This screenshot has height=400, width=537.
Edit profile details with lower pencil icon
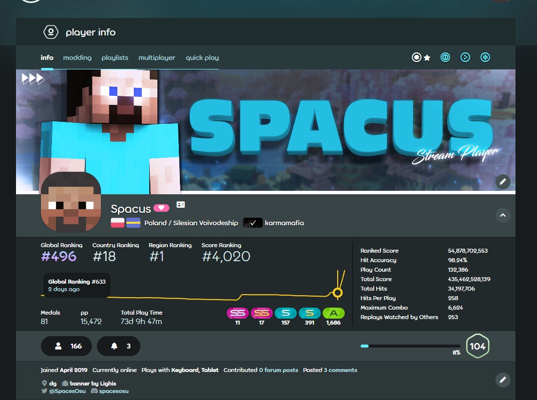click(x=503, y=380)
